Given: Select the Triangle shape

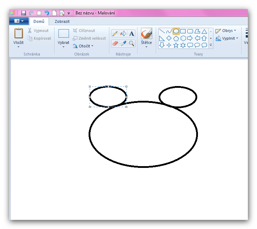Looking at the screenshot, I should tap(204, 31).
